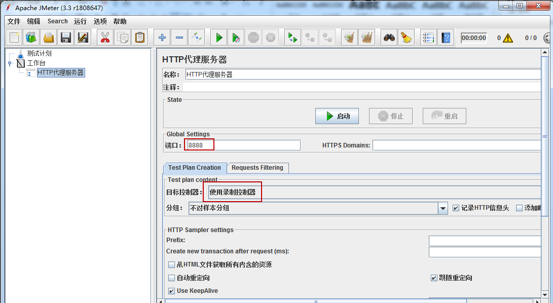Click the Clear All double broom icon
This screenshot has height=303, width=553.
pyautogui.click(x=366, y=37)
